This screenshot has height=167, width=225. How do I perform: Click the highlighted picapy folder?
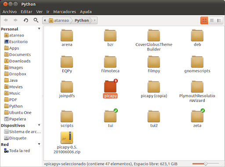[110, 89]
